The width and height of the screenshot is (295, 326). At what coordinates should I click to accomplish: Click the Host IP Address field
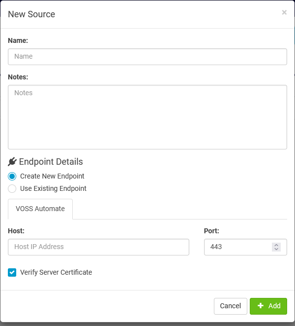pos(98,247)
